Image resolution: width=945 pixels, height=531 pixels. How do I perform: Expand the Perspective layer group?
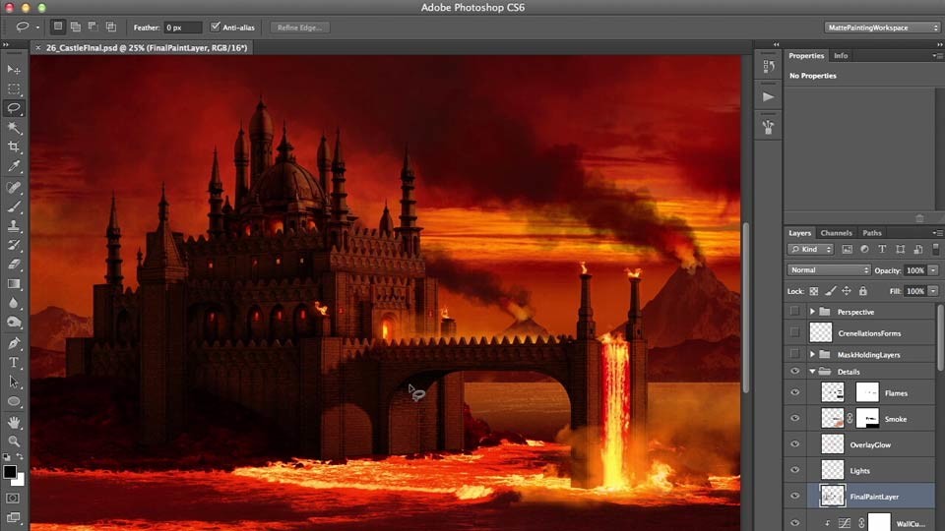point(812,312)
